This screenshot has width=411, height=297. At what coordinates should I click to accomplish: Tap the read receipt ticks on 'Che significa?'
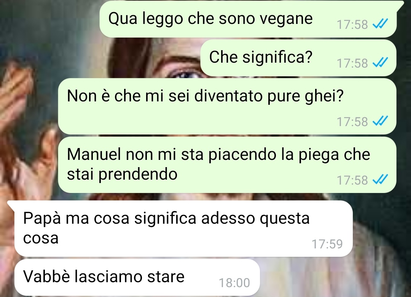(380, 63)
